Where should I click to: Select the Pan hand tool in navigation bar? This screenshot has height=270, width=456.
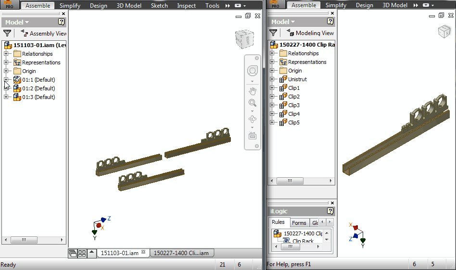tap(253, 91)
